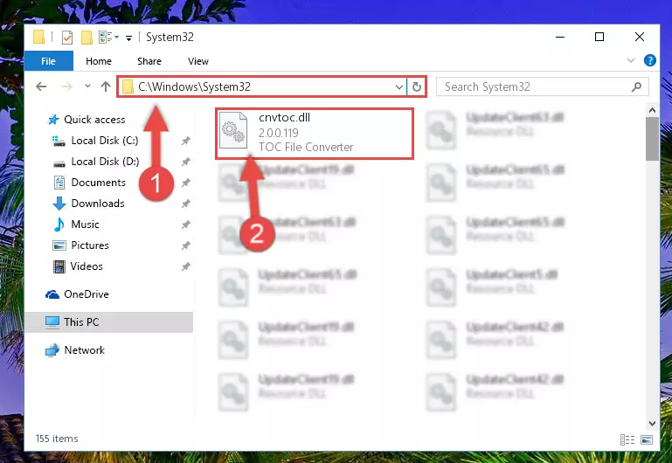Switch to the View tab
The width and height of the screenshot is (672, 463).
click(198, 61)
